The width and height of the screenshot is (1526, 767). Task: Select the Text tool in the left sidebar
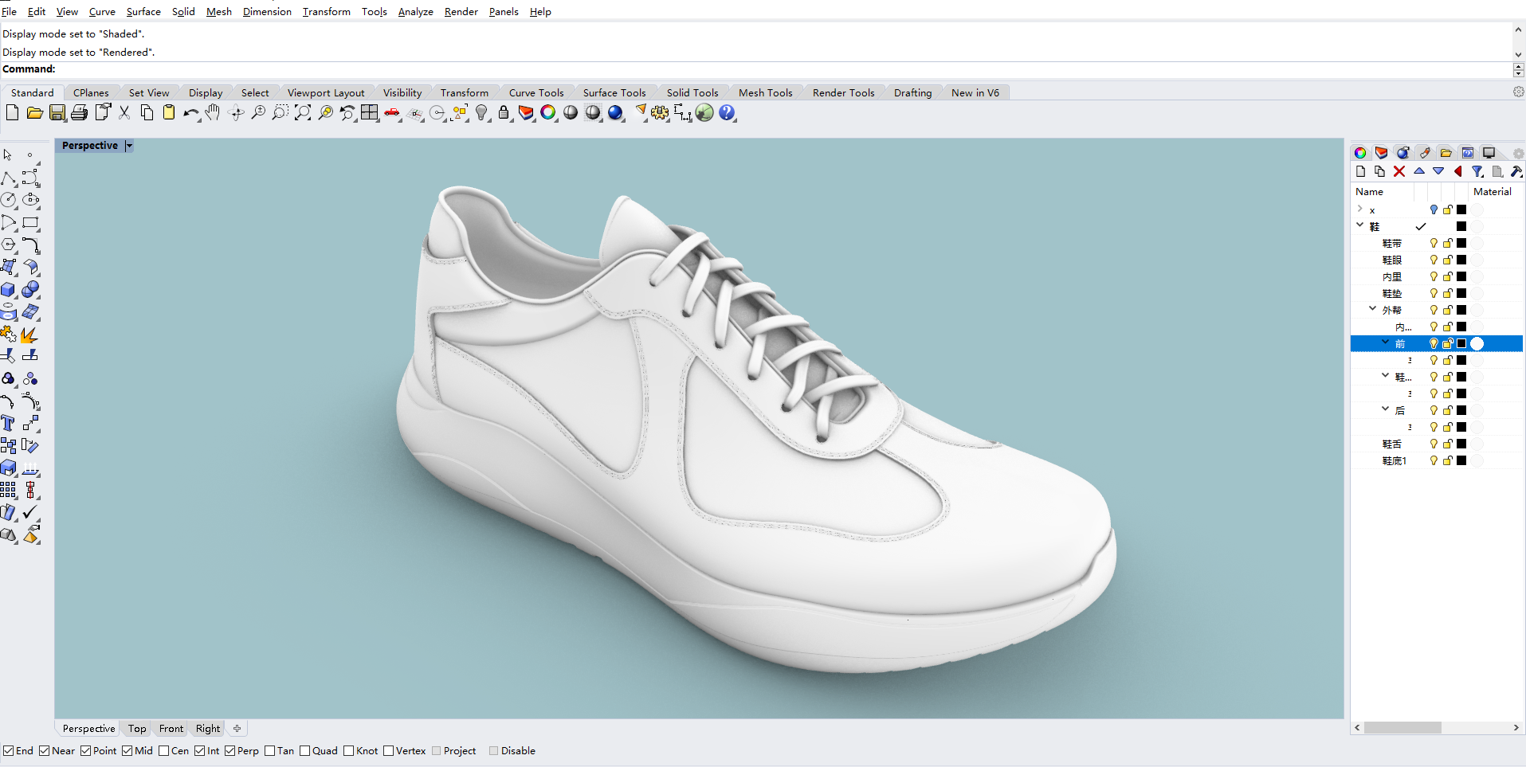(8, 423)
